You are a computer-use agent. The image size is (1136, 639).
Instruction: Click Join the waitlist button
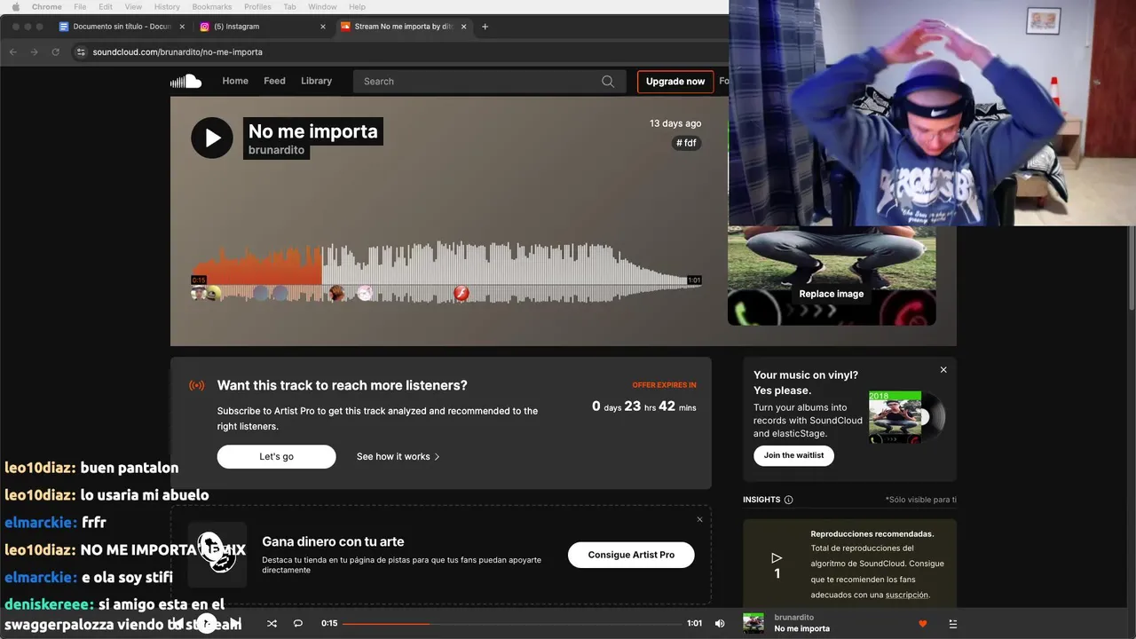click(x=793, y=455)
